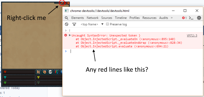Screen dimensions: 204x97
Task: Switch to the Network tab
Action: click(x=93, y=18)
